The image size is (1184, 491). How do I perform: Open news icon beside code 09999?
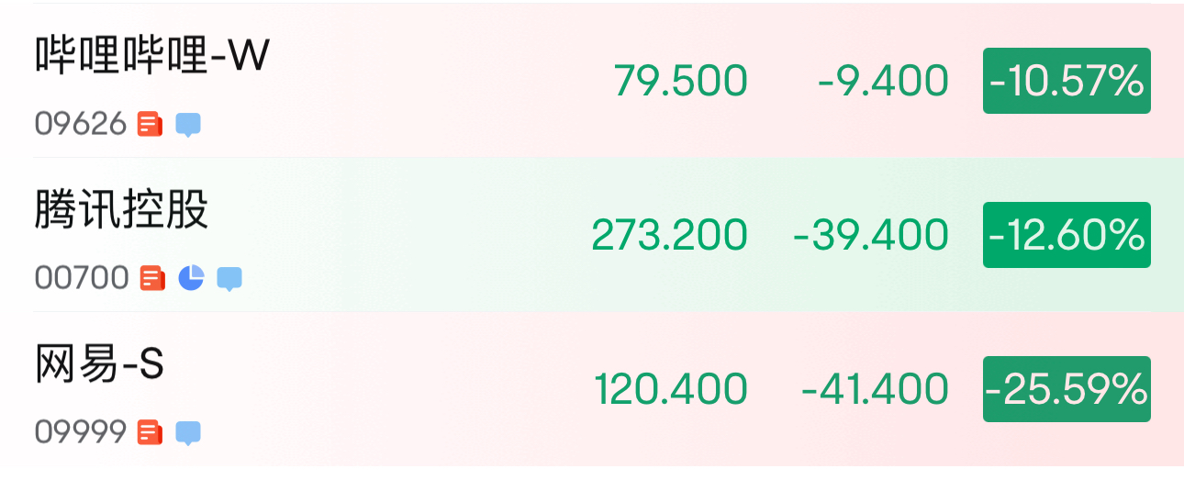[150, 432]
